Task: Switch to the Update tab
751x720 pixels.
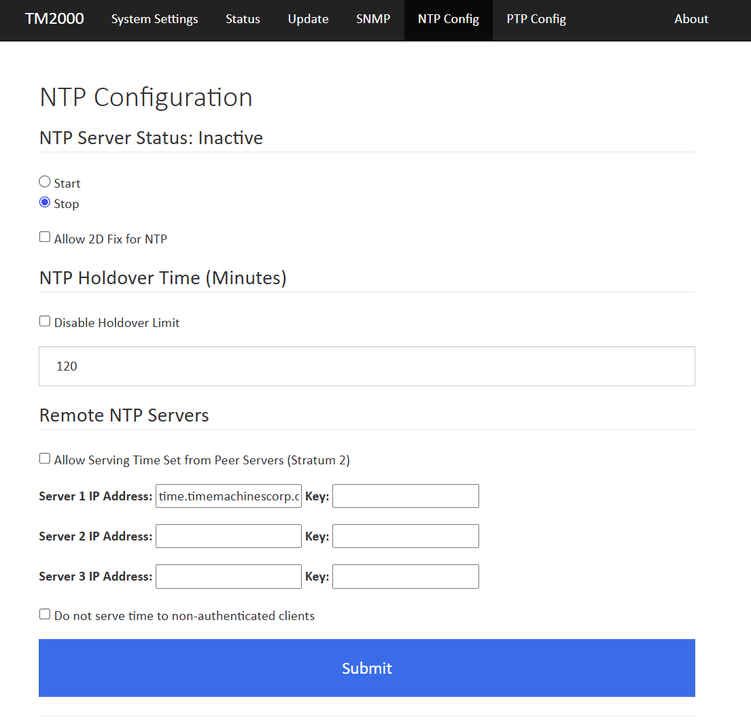Action: coord(308,19)
